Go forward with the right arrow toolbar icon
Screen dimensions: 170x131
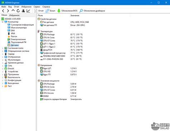click(8, 11)
